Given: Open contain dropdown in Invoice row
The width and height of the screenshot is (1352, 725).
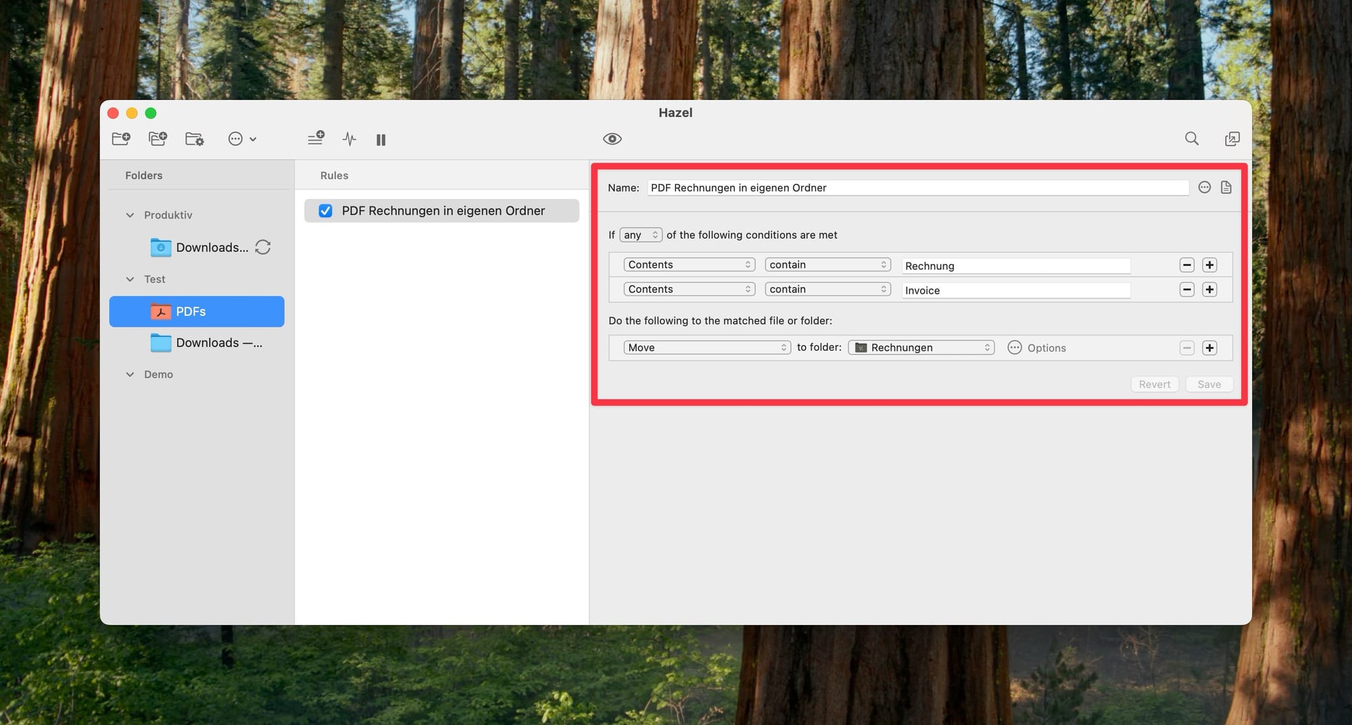Looking at the screenshot, I should (x=827, y=289).
